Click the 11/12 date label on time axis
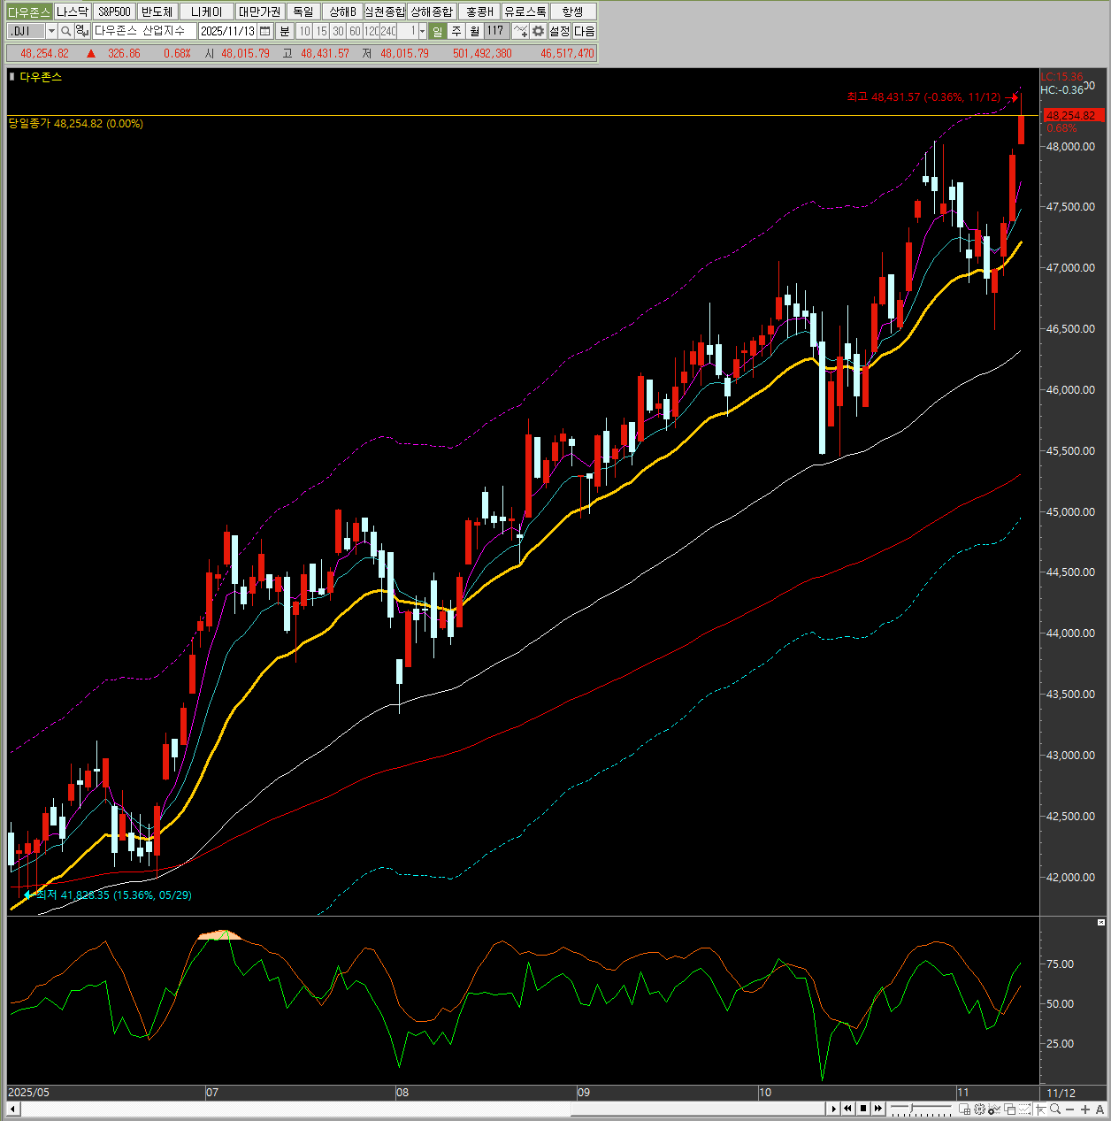This screenshot has height=1121, width=1111. [1061, 1093]
